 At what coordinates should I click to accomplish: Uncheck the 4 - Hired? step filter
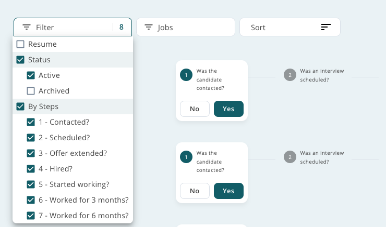point(31,169)
